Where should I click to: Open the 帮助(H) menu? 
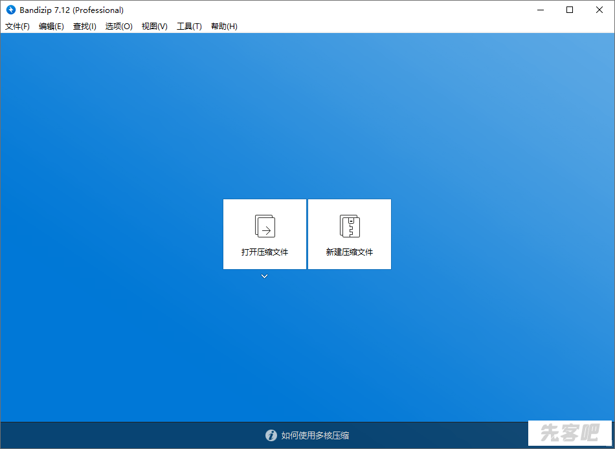(224, 27)
